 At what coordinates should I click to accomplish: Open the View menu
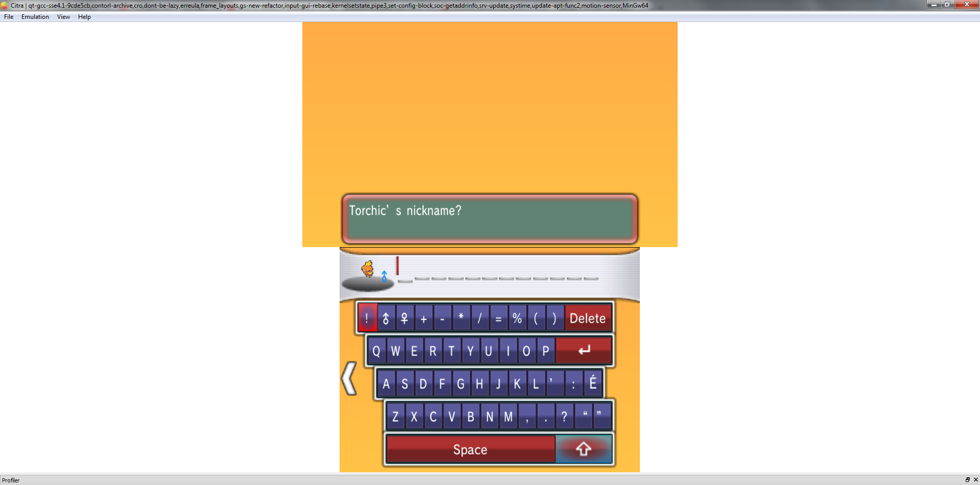click(63, 17)
